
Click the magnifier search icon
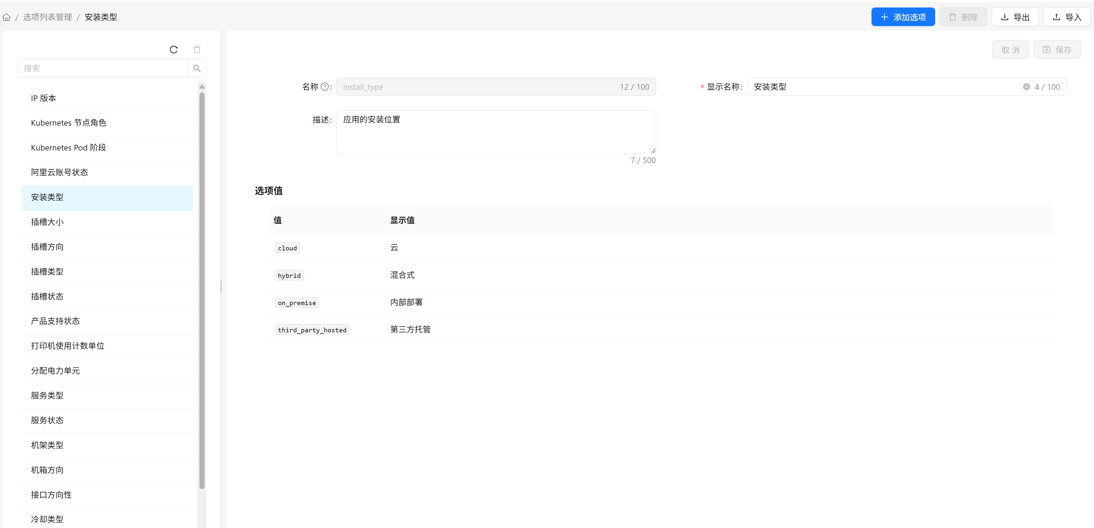pyautogui.click(x=197, y=68)
